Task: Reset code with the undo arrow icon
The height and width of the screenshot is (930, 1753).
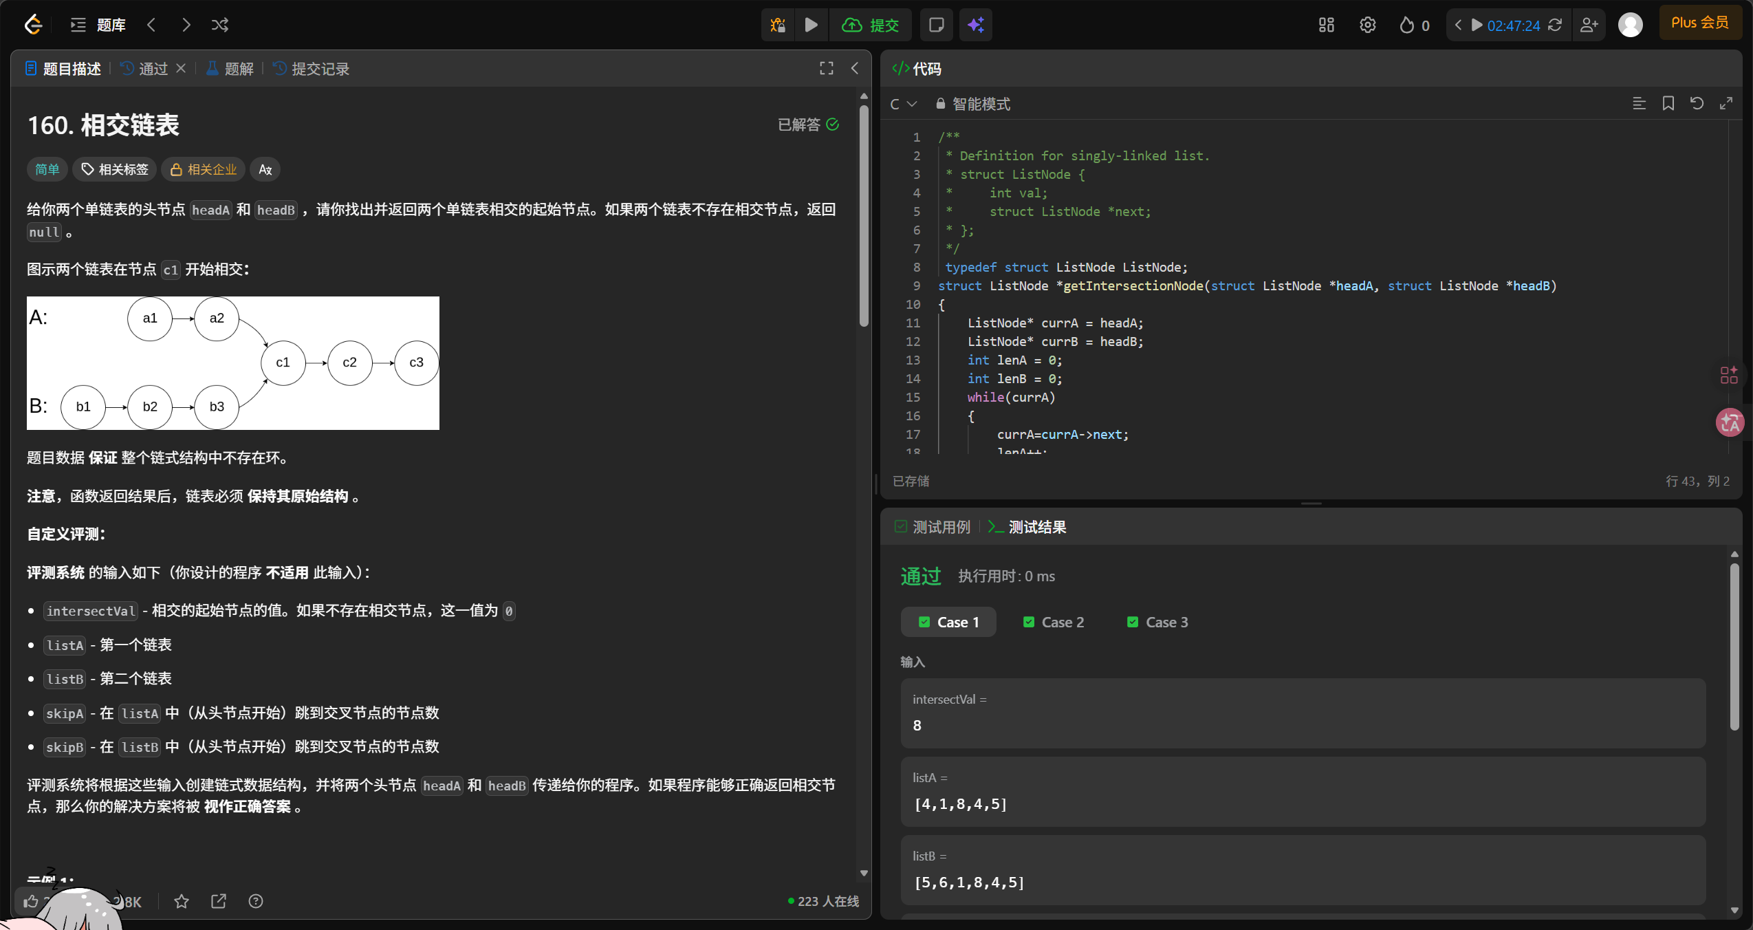Action: point(1697,104)
